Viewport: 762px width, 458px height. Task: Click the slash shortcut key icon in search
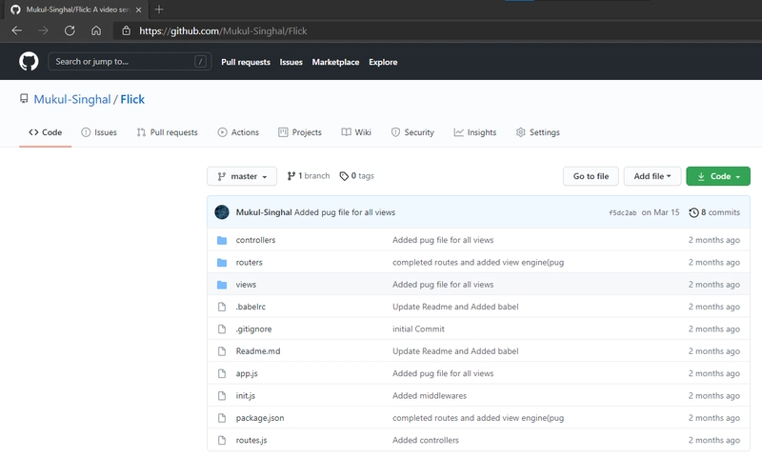click(x=200, y=62)
